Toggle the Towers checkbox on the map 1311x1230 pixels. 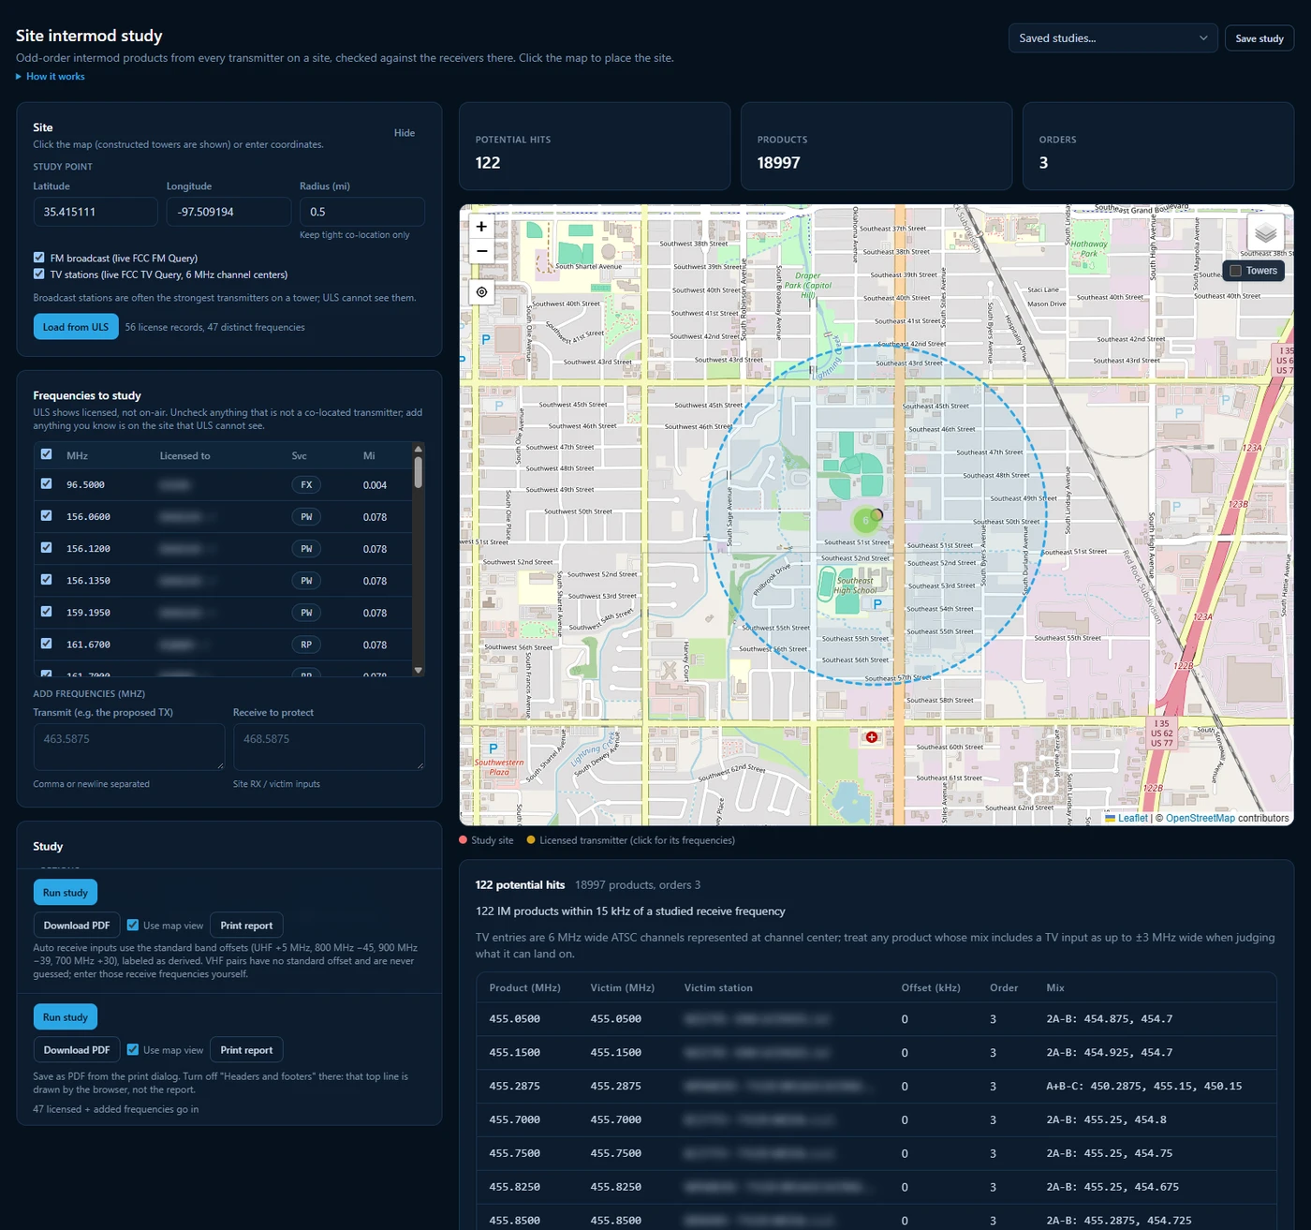point(1235,271)
